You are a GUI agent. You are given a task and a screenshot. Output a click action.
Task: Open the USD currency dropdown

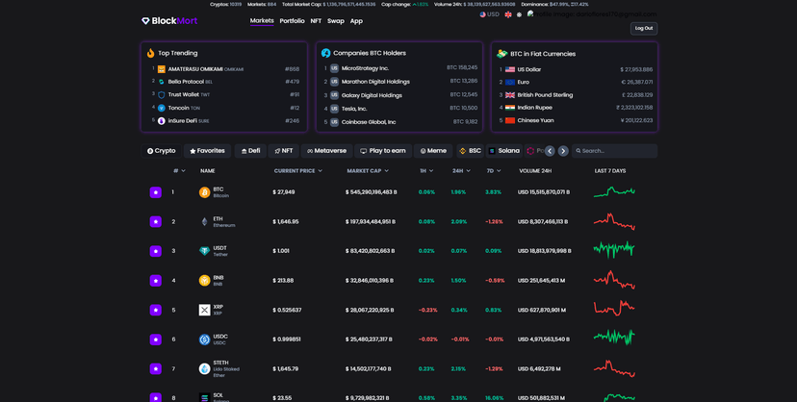pyautogui.click(x=490, y=14)
